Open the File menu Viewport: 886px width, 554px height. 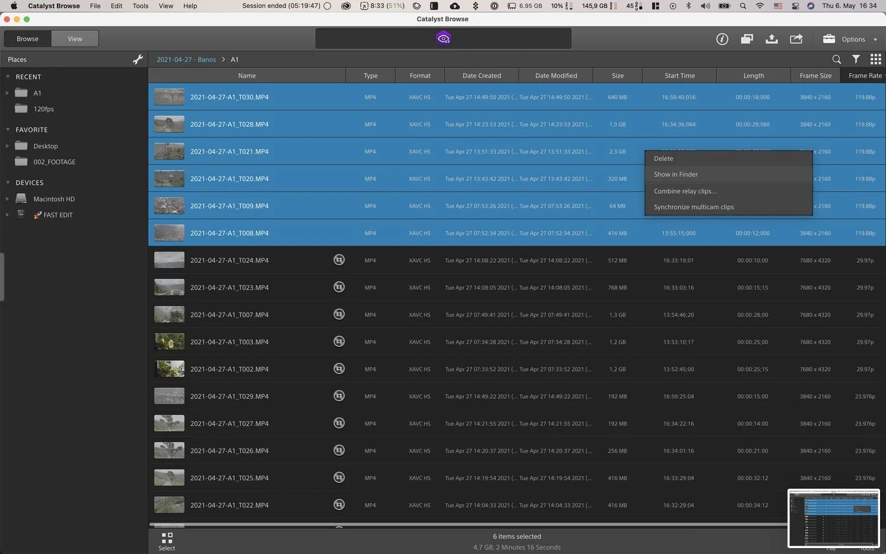95,6
